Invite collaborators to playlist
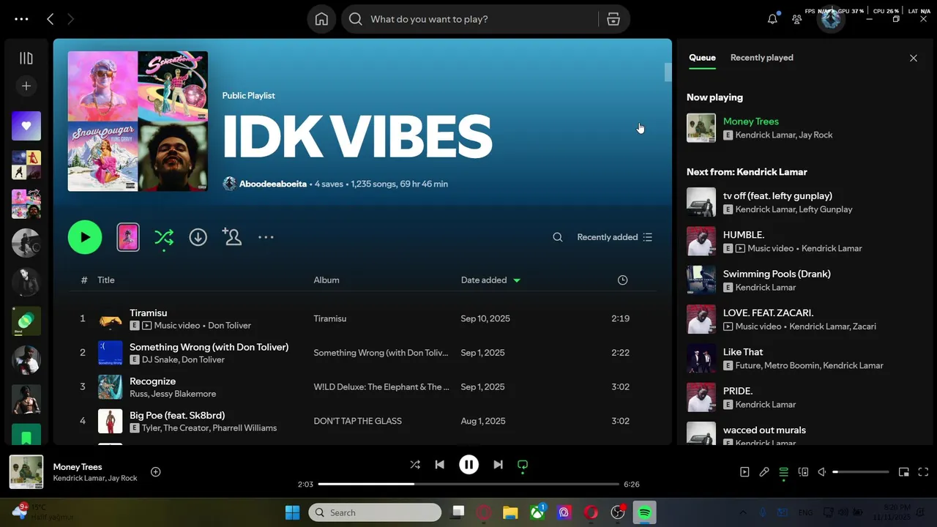This screenshot has height=527, width=937. tap(232, 237)
